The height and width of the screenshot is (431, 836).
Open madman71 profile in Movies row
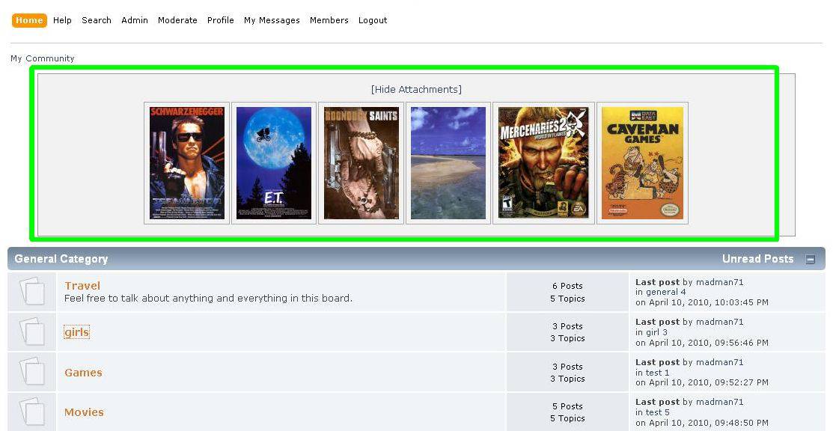point(719,403)
